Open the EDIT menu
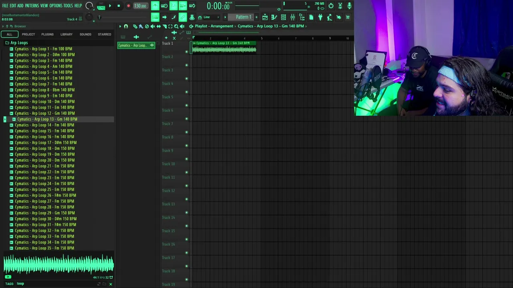The image size is (513, 288). pyautogui.click(x=13, y=6)
